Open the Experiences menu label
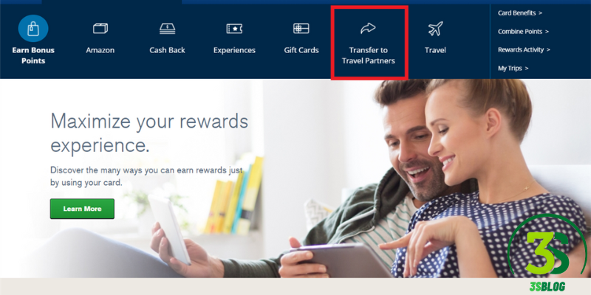This screenshot has width=591, height=295. click(x=234, y=50)
